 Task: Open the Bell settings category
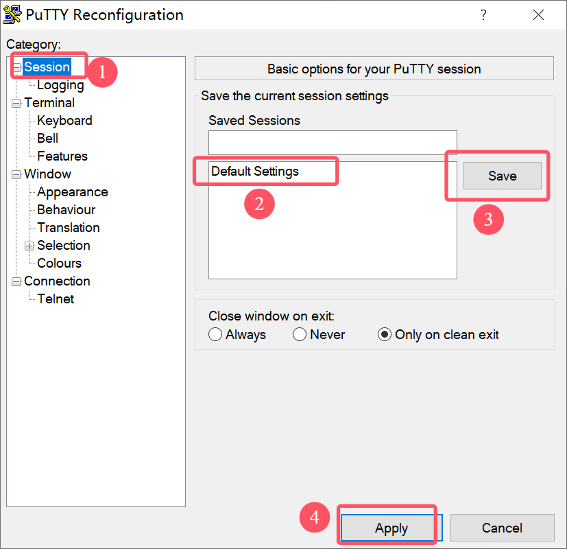tap(46, 138)
